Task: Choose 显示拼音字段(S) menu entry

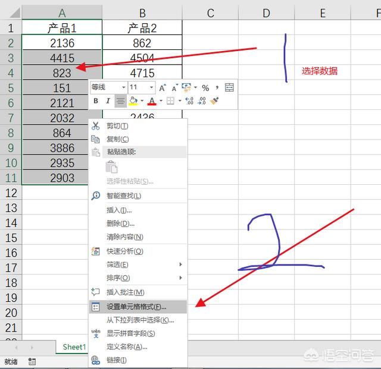Action: click(138, 333)
